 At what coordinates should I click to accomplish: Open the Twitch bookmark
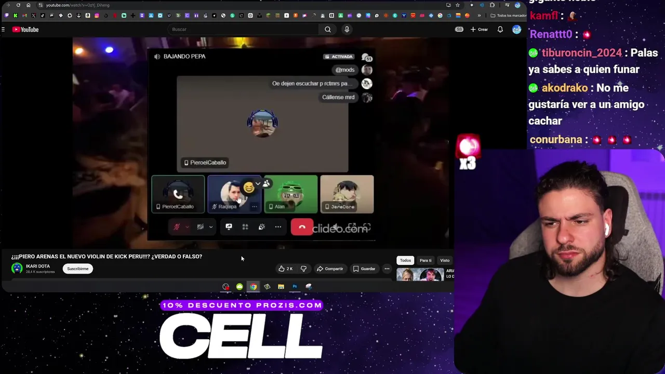7,16
